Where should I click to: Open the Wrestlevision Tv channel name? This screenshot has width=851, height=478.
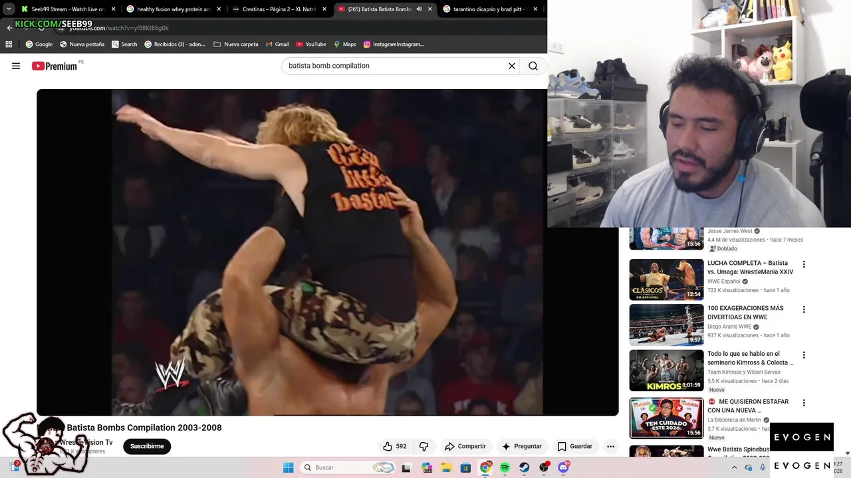[86, 442]
